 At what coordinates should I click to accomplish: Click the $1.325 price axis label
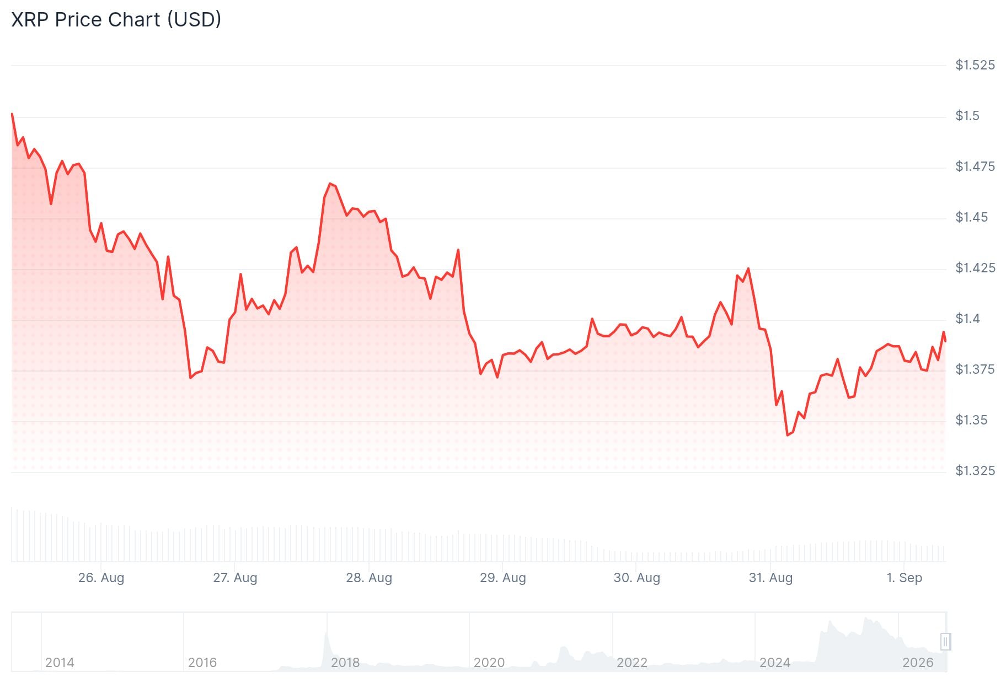tap(975, 471)
